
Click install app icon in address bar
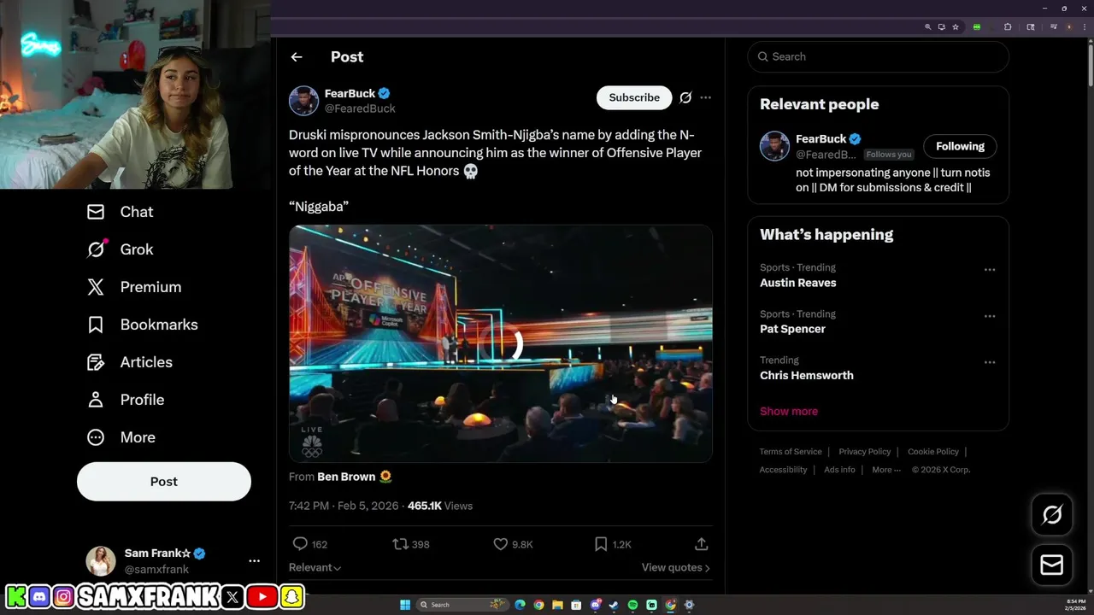pos(942,27)
